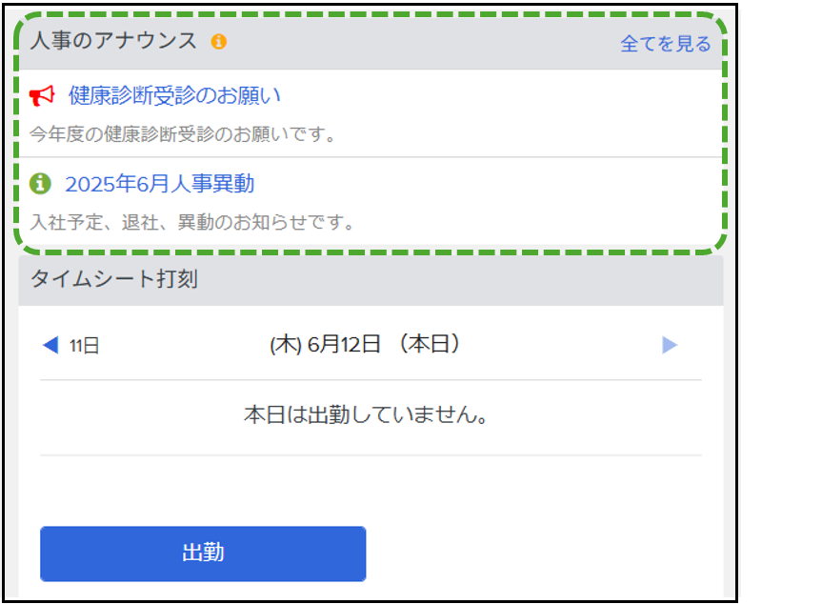Viewport: 822px width, 604px height.
Task: Open the 全てを見る link
Action: [666, 44]
